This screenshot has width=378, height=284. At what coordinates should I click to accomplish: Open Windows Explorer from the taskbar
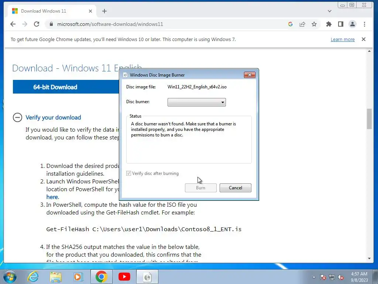pyautogui.click(x=56, y=277)
